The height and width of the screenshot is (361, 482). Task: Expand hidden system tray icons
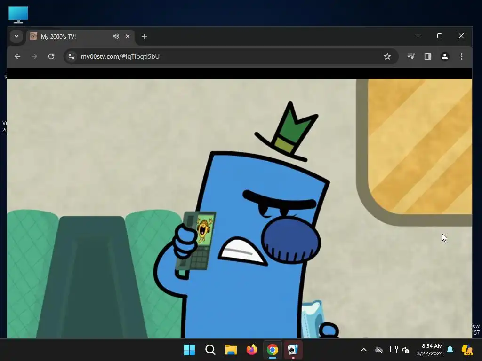coord(364,350)
